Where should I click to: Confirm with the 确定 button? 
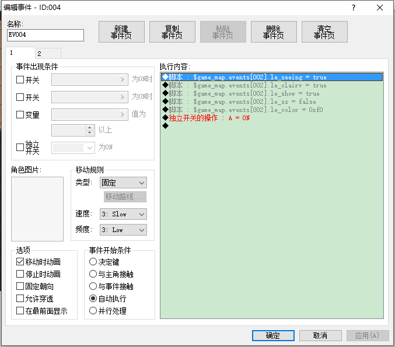pyautogui.click(x=273, y=335)
